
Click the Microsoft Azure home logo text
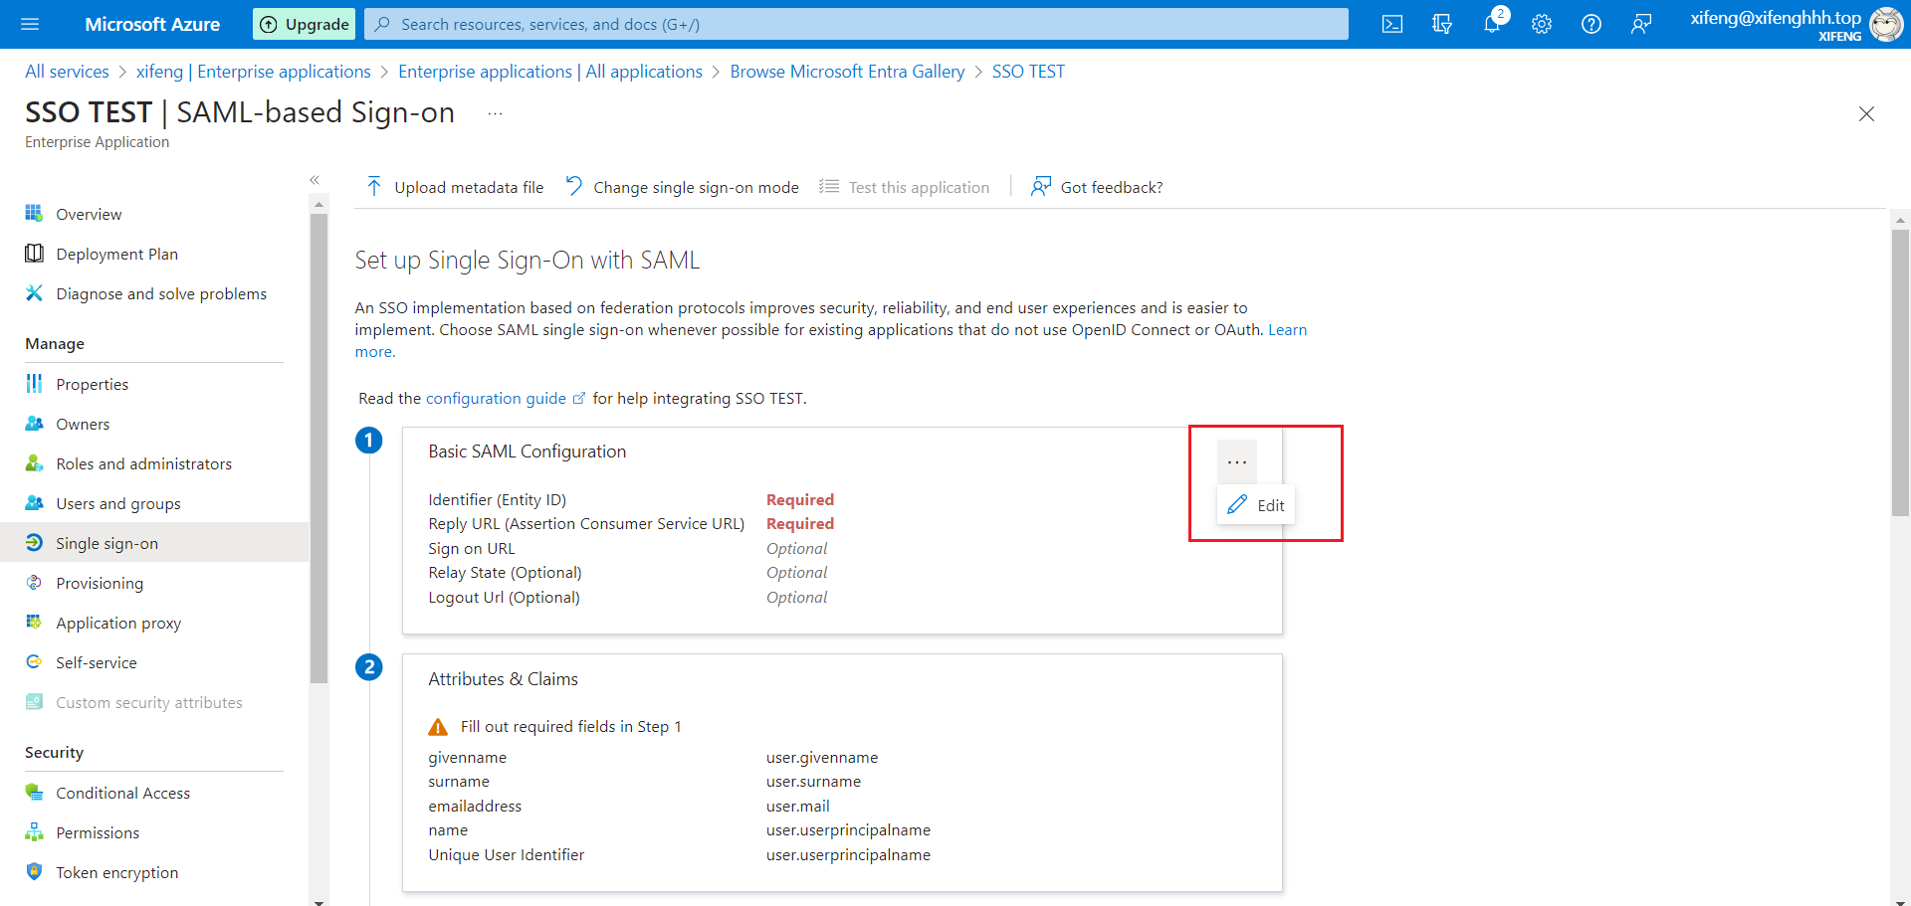[x=152, y=24]
